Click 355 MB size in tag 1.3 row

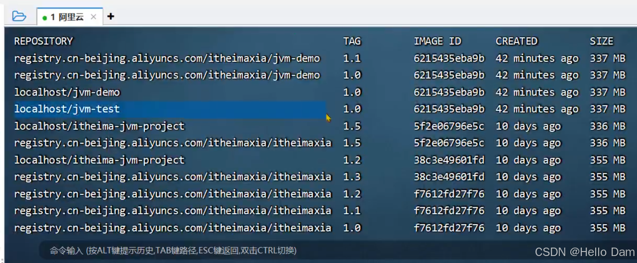608,177
